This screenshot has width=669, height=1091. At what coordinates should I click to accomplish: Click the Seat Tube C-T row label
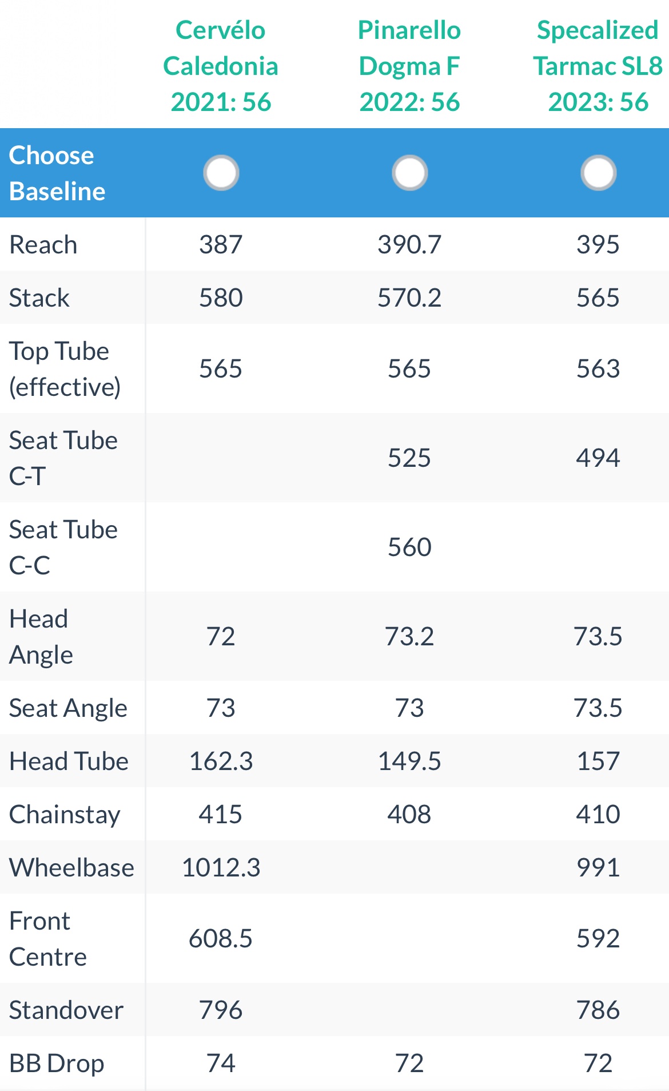63,458
